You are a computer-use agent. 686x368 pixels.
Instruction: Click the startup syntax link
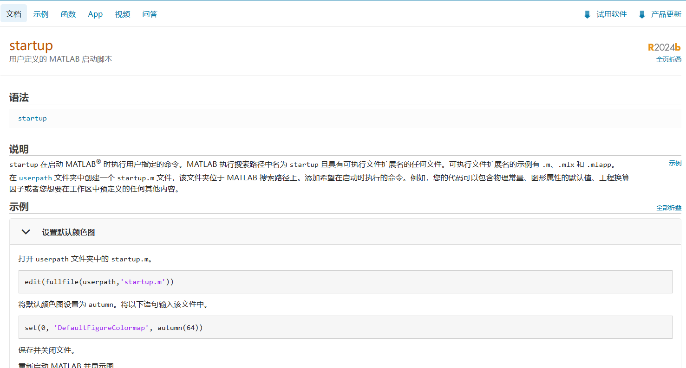tap(33, 118)
